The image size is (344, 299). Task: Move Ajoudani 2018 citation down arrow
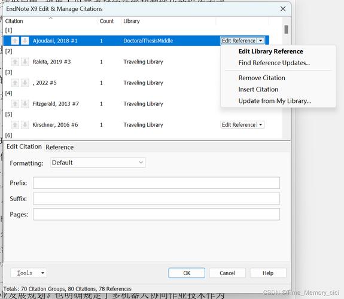[25, 41]
